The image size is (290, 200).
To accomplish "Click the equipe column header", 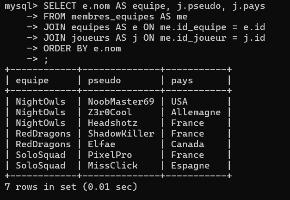I will (32, 81).
